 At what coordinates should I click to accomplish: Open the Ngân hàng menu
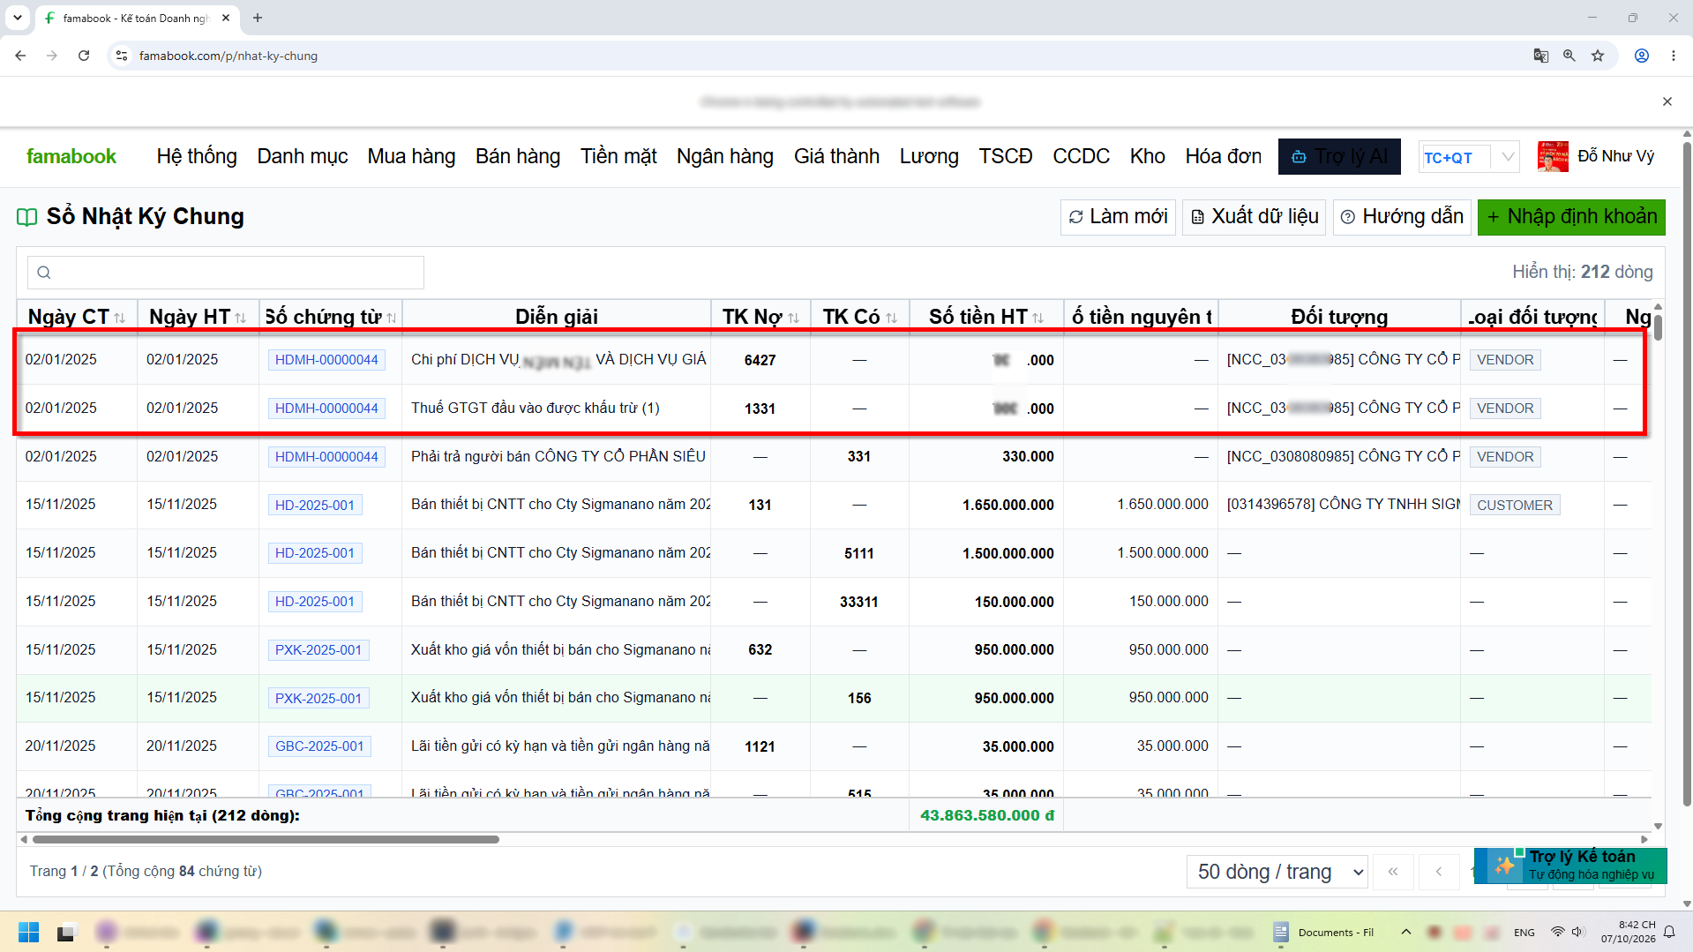tap(725, 156)
